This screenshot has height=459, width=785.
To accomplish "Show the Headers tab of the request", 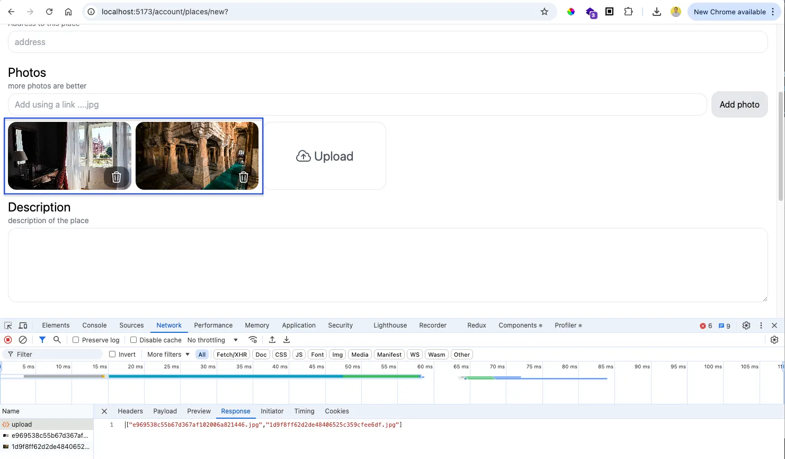I will coord(130,411).
